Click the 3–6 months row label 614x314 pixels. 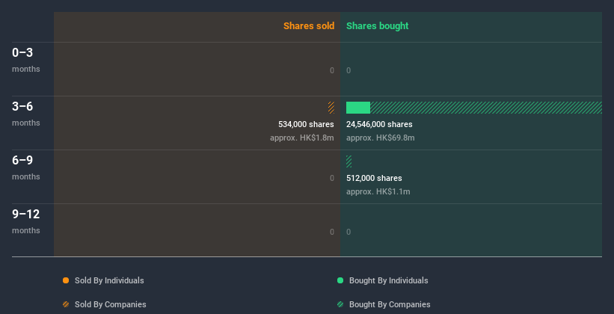26,113
